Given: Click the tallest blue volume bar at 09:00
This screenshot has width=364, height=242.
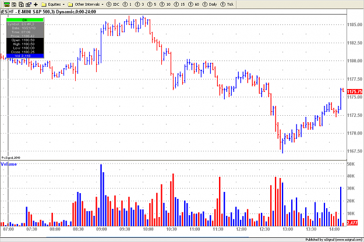Looking at the screenshot, I should tap(101, 195).
